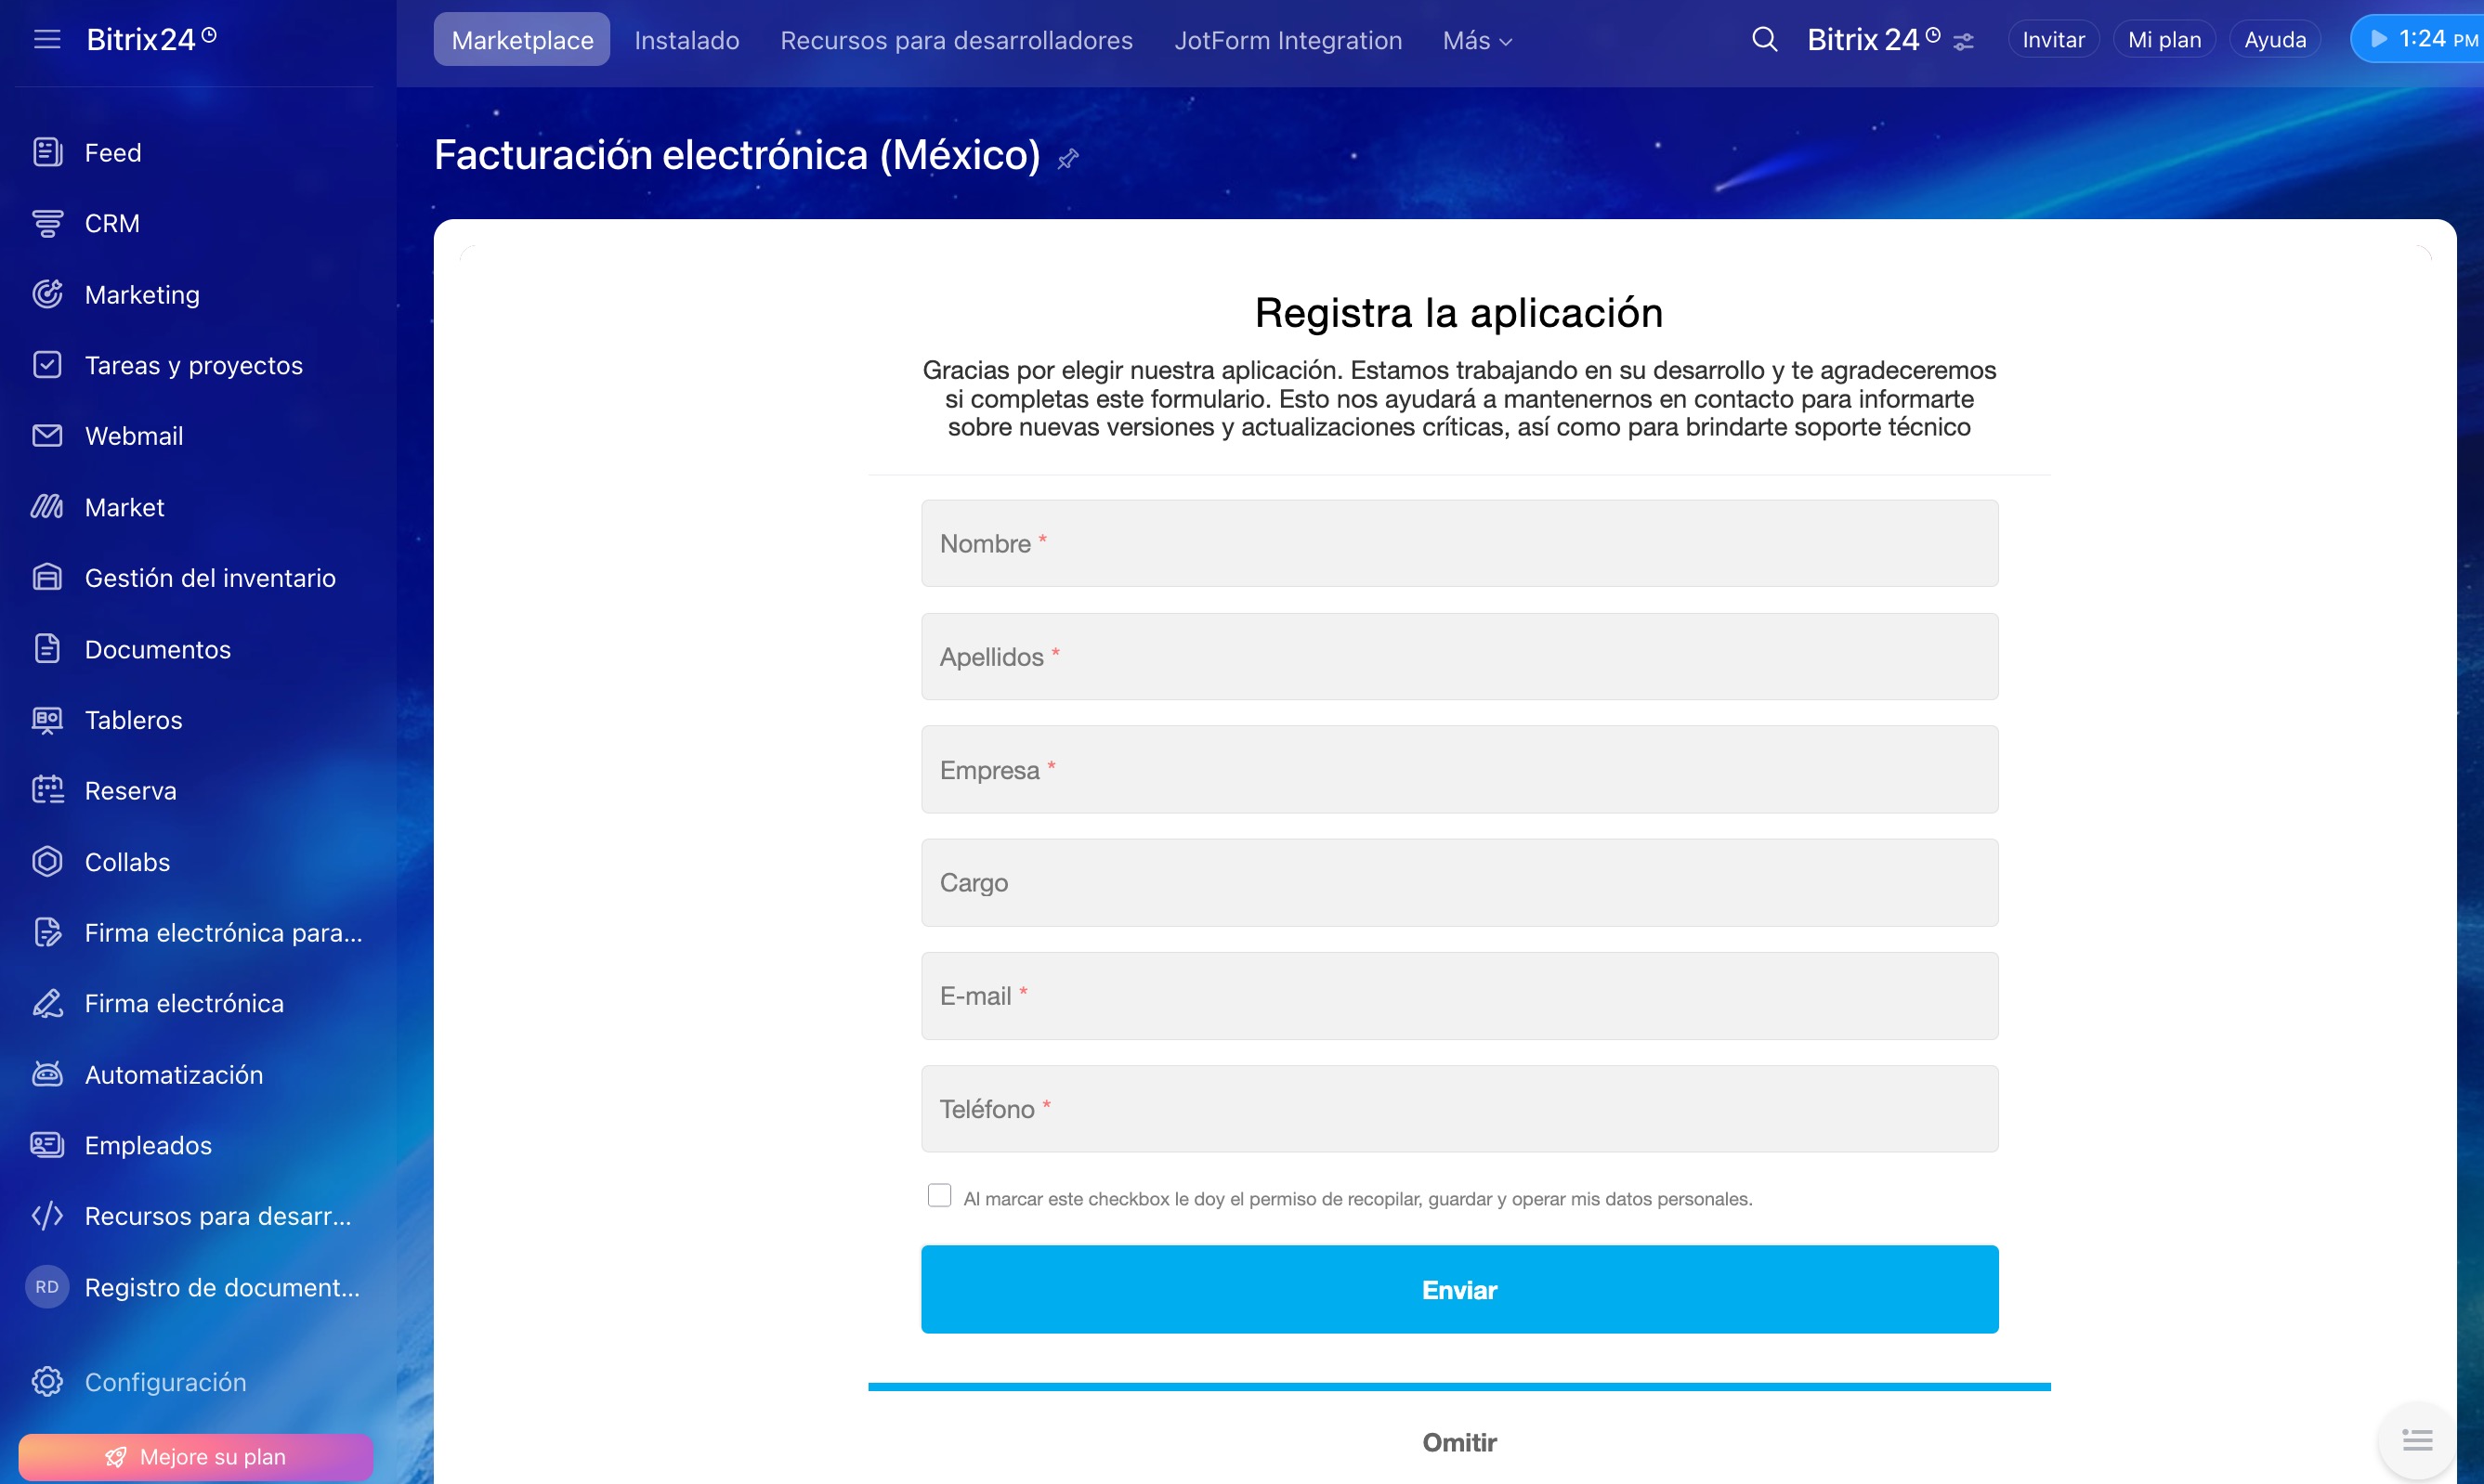
Task: Open the Bitrix 24 account settings sliders
Action: pyautogui.click(x=1963, y=41)
